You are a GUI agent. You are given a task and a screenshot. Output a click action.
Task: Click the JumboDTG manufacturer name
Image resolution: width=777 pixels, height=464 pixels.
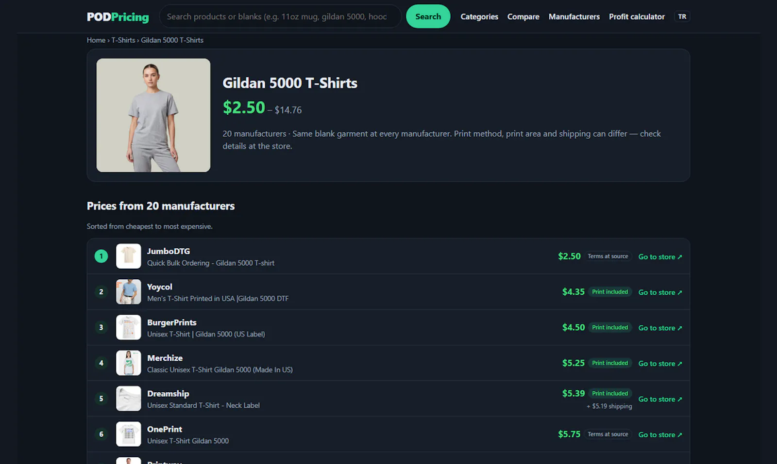[169, 251]
